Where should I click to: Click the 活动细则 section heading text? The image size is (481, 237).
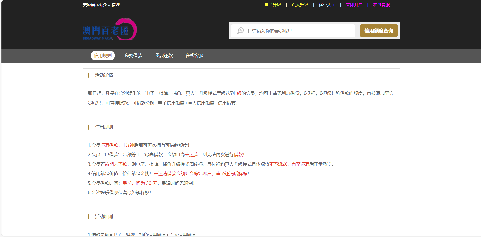[104, 217]
